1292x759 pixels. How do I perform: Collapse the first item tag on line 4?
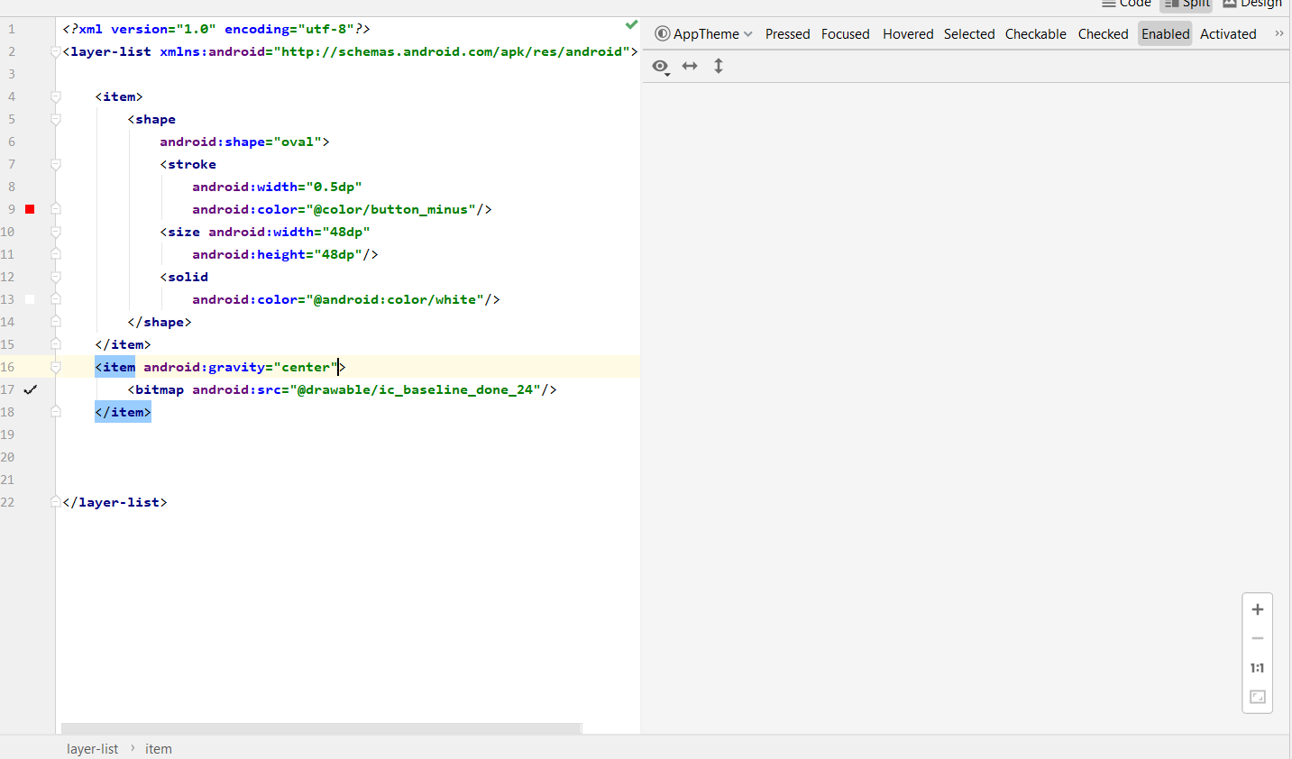56,96
